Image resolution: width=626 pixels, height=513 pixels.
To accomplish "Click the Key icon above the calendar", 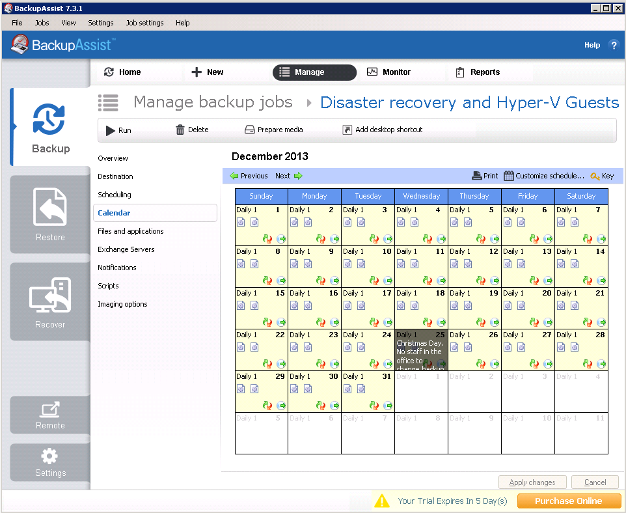I will pyautogui.click(x=595, y=176).
